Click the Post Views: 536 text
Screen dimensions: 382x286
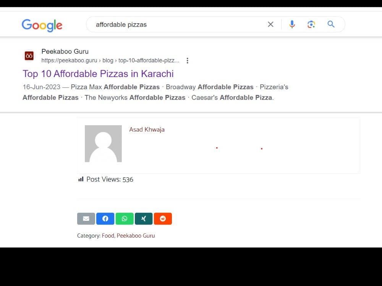click(110, 180)
